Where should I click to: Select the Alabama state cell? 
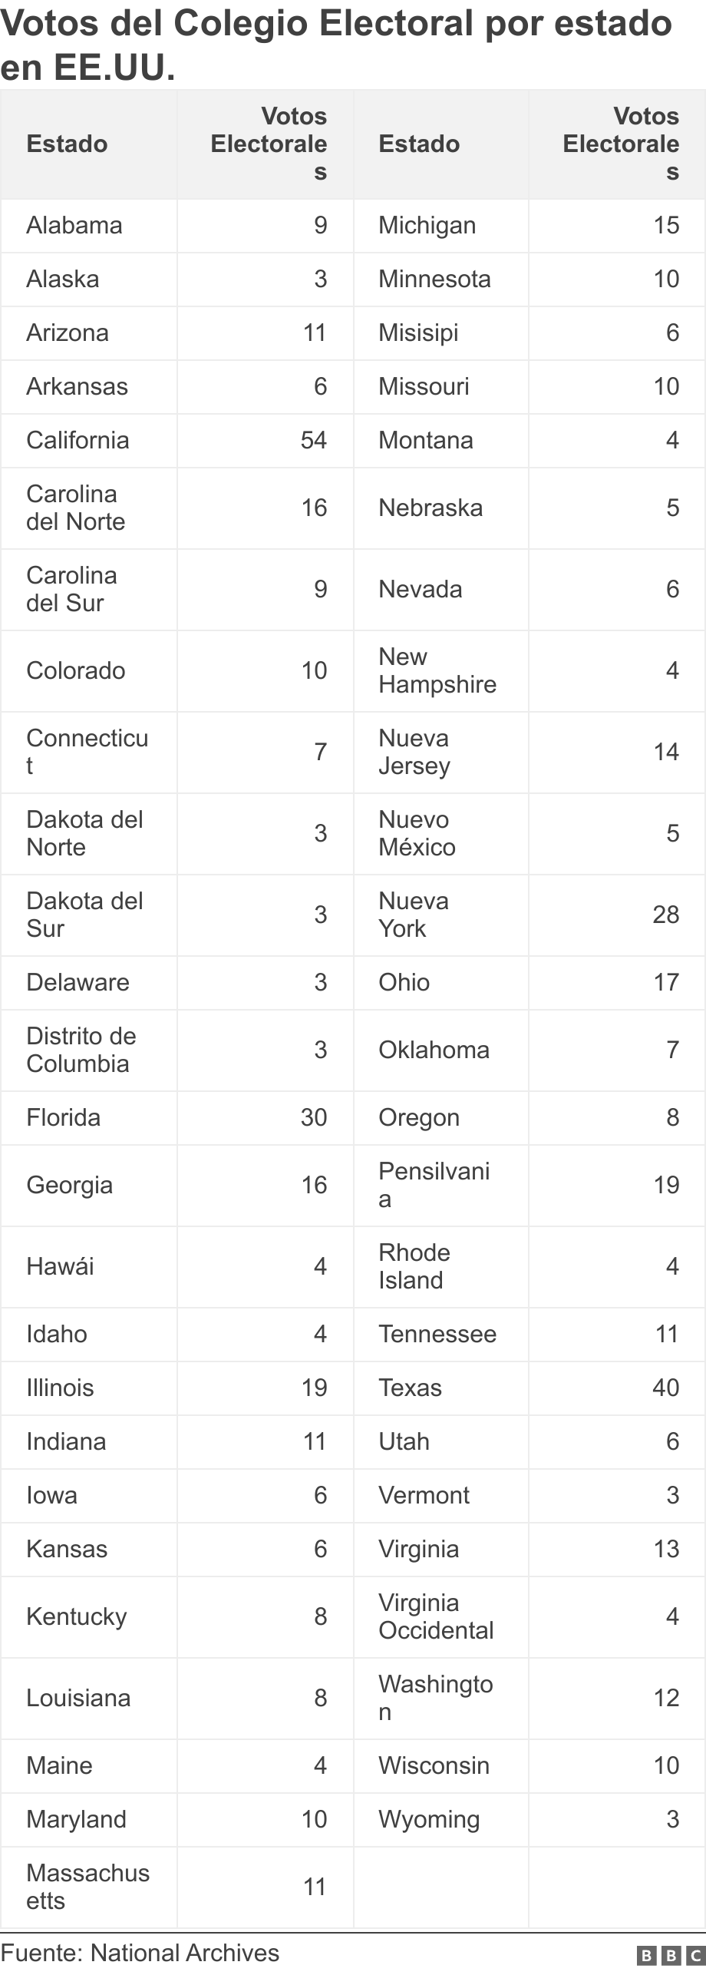74,225
